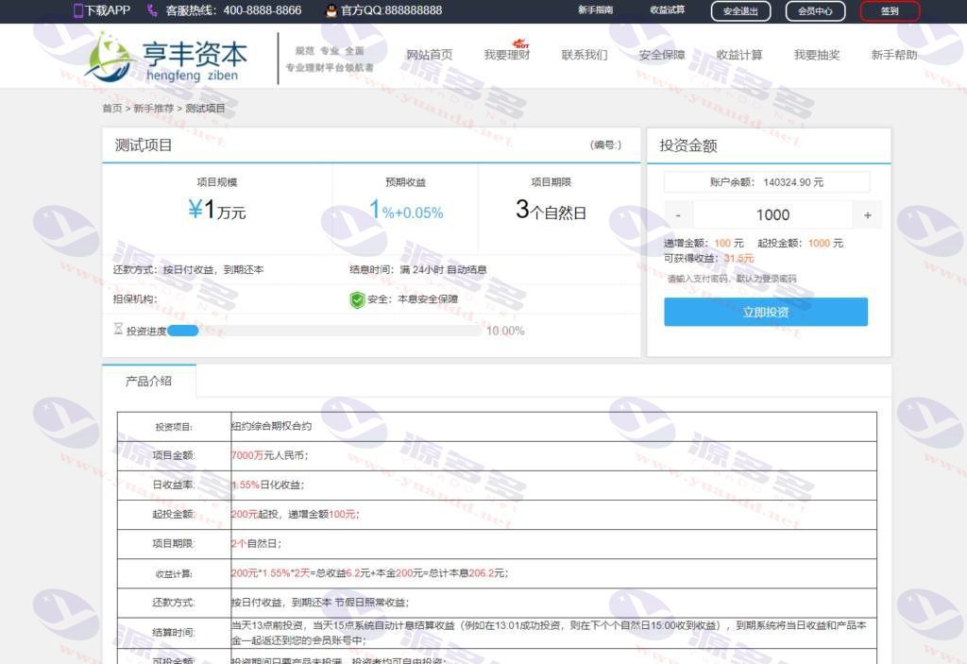Open the 新手帮助 menu item

[894, 55]
